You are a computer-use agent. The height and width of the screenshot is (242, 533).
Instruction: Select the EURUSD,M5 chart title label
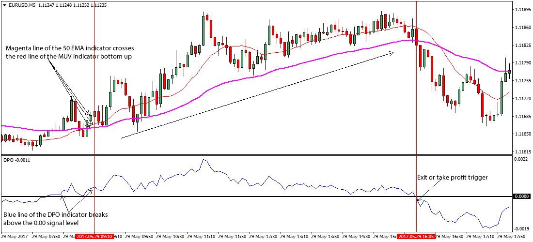click(x=22, y=5)
